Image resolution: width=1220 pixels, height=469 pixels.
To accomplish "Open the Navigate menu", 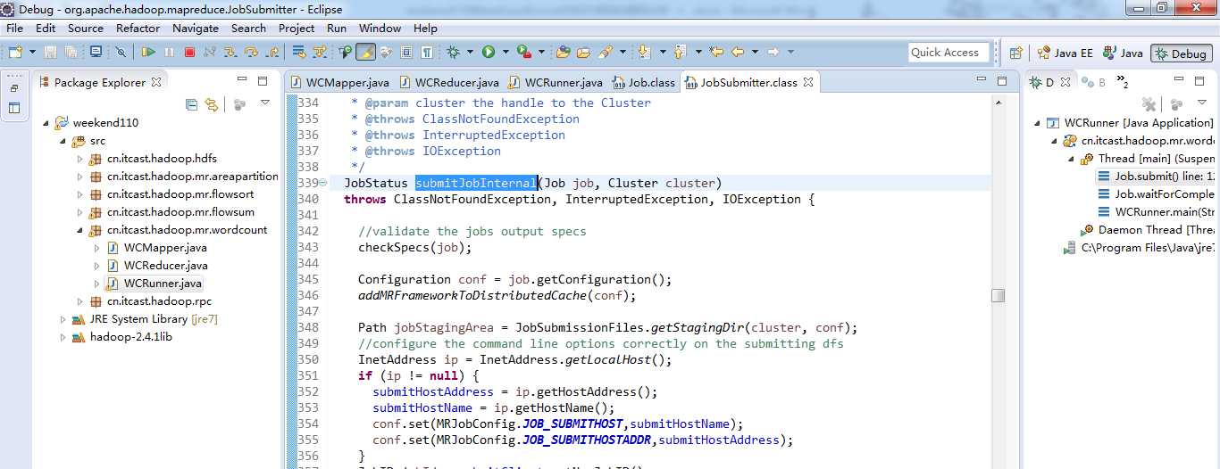I will tap(196, 28).
